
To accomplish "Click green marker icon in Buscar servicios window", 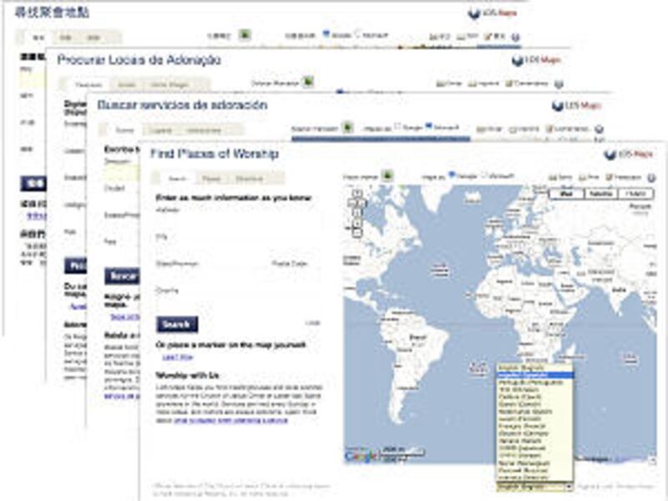I will coord(348,127).
